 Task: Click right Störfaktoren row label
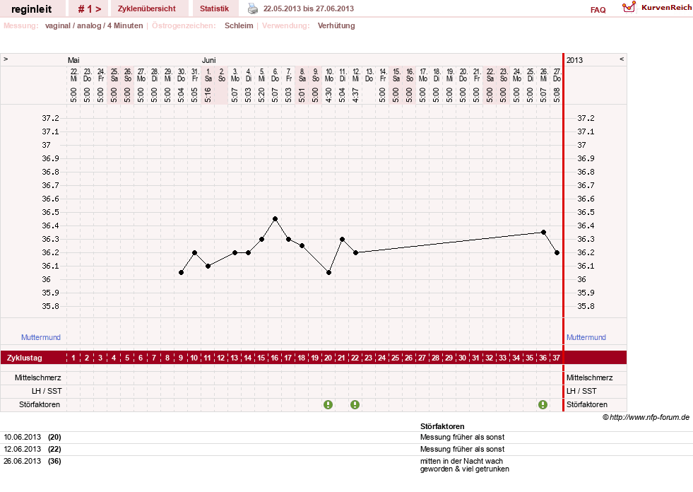(x=587, y=404)
